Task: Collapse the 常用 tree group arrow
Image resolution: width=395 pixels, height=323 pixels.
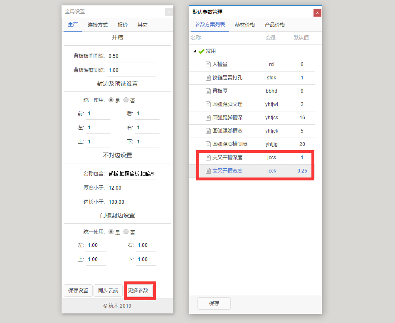Action: click(195, 51)
